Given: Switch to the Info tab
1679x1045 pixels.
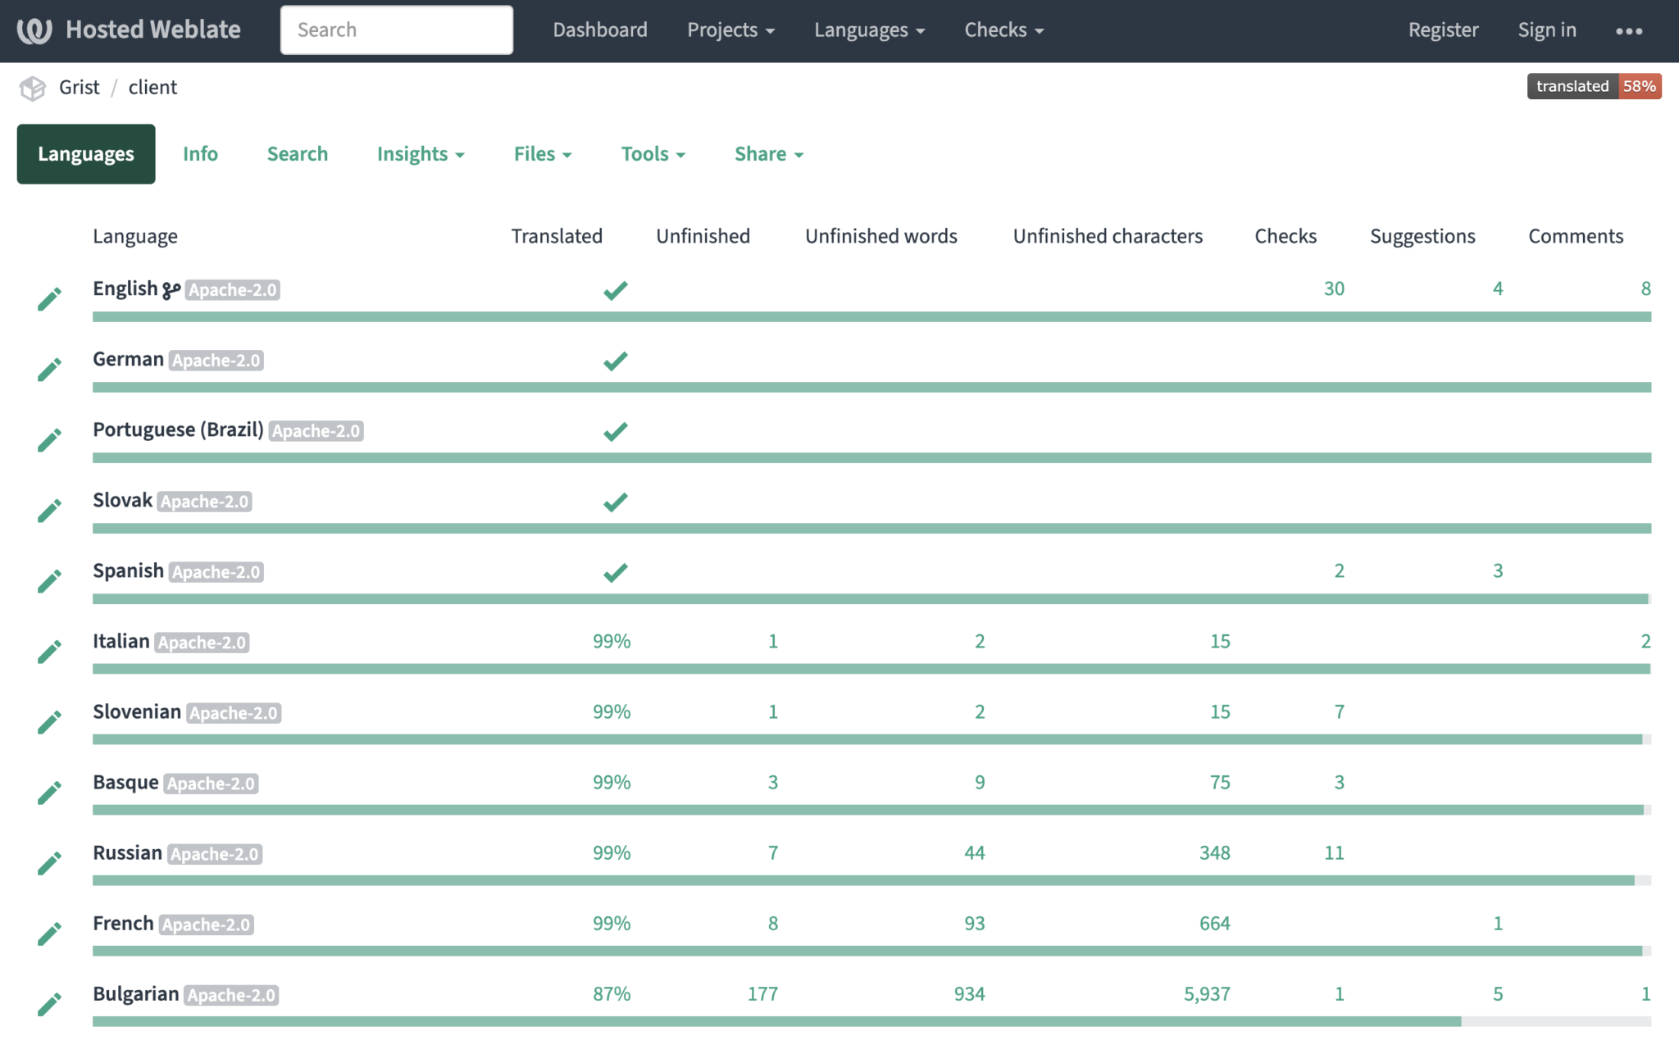Looking at the screenshot, I should point(200,153).
